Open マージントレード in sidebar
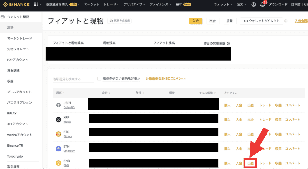 (x=20, y=38)
